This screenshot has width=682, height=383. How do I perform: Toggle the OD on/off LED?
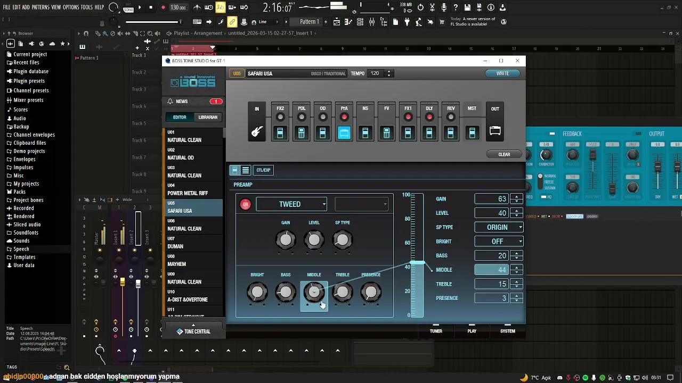click(x=323, y=117)
